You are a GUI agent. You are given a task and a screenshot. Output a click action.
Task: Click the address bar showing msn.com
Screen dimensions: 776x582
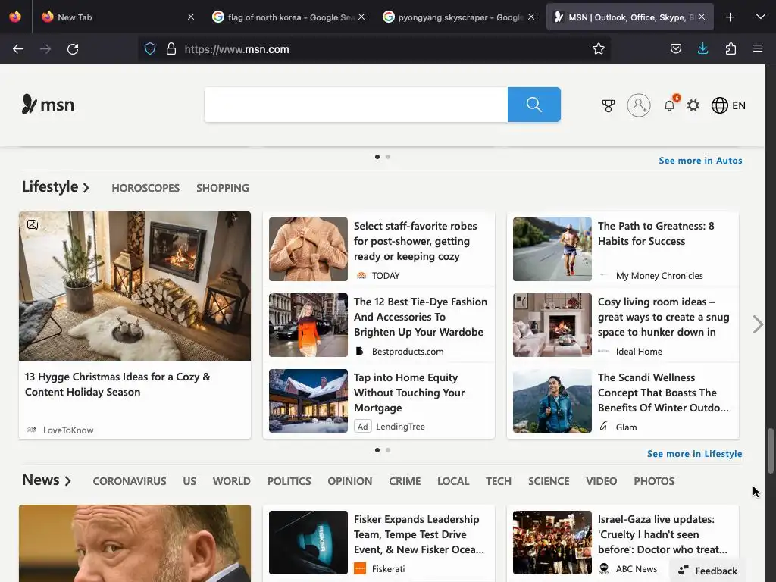(374, 49)
